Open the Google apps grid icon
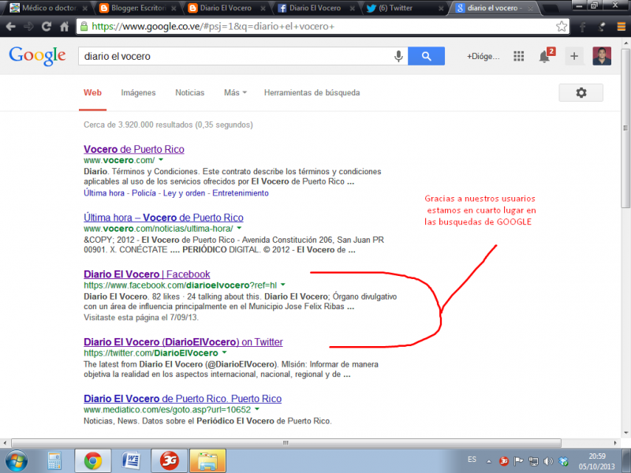The height and width of the screenshot is (473, 631). pyautogui.click(x=519, y=56)
